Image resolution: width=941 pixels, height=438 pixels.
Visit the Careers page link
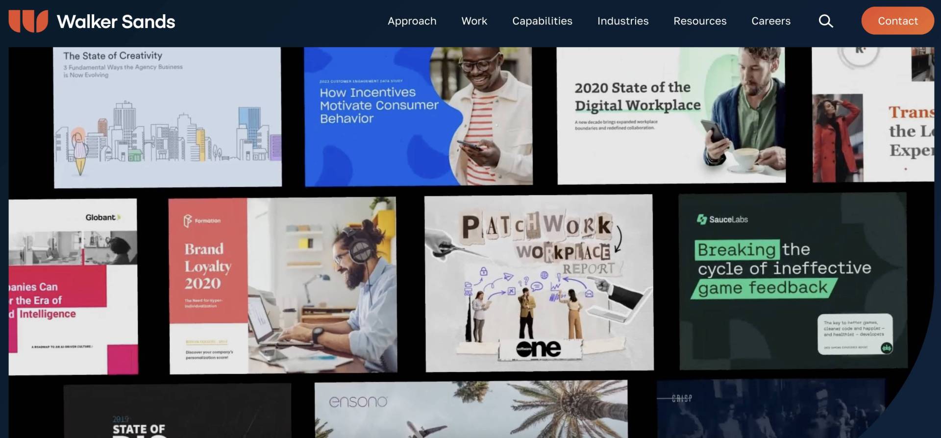[770, 21]
